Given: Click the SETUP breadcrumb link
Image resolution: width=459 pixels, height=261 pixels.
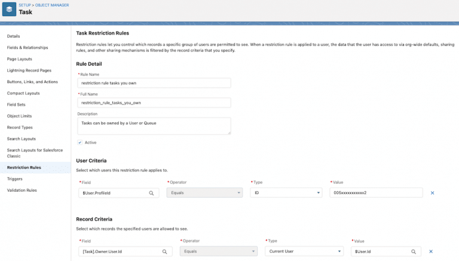Looking at the screenshot, I should [25, 5].
